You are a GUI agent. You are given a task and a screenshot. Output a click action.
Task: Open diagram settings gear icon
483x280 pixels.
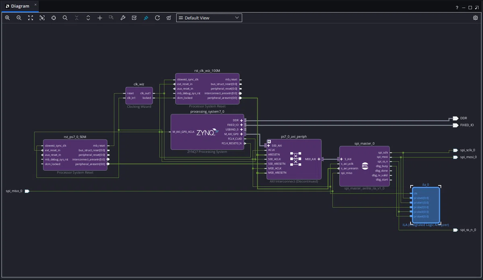pyautogui.click(x=475, y=18)
